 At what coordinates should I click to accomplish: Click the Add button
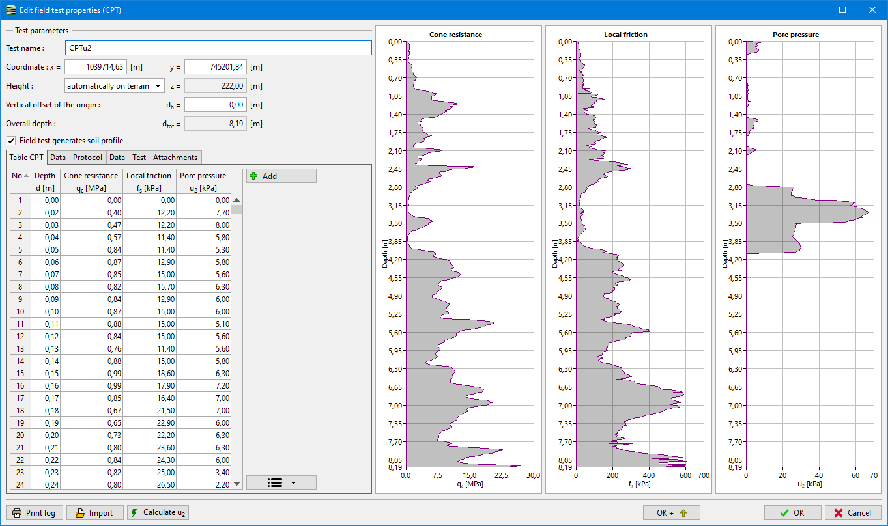pyautogui.click(x=281, y=176)
